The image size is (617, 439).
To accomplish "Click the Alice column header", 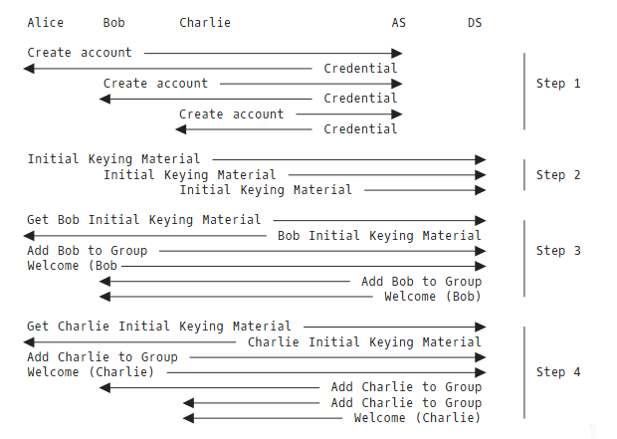I will click(x=46, y=23).
